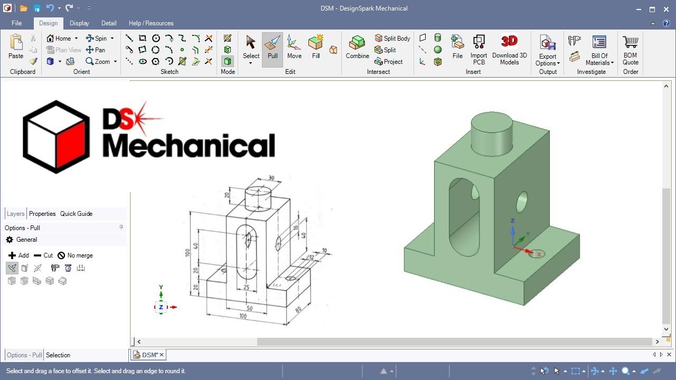Click the Combine tool
This screenshot has width=676, height=380.
coord(358,49)
